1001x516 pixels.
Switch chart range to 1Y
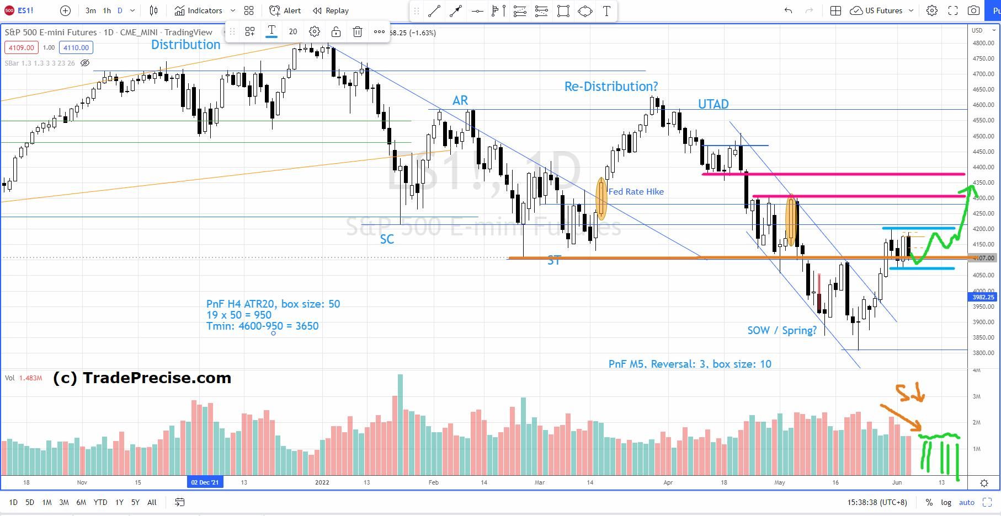coord(119,502)
